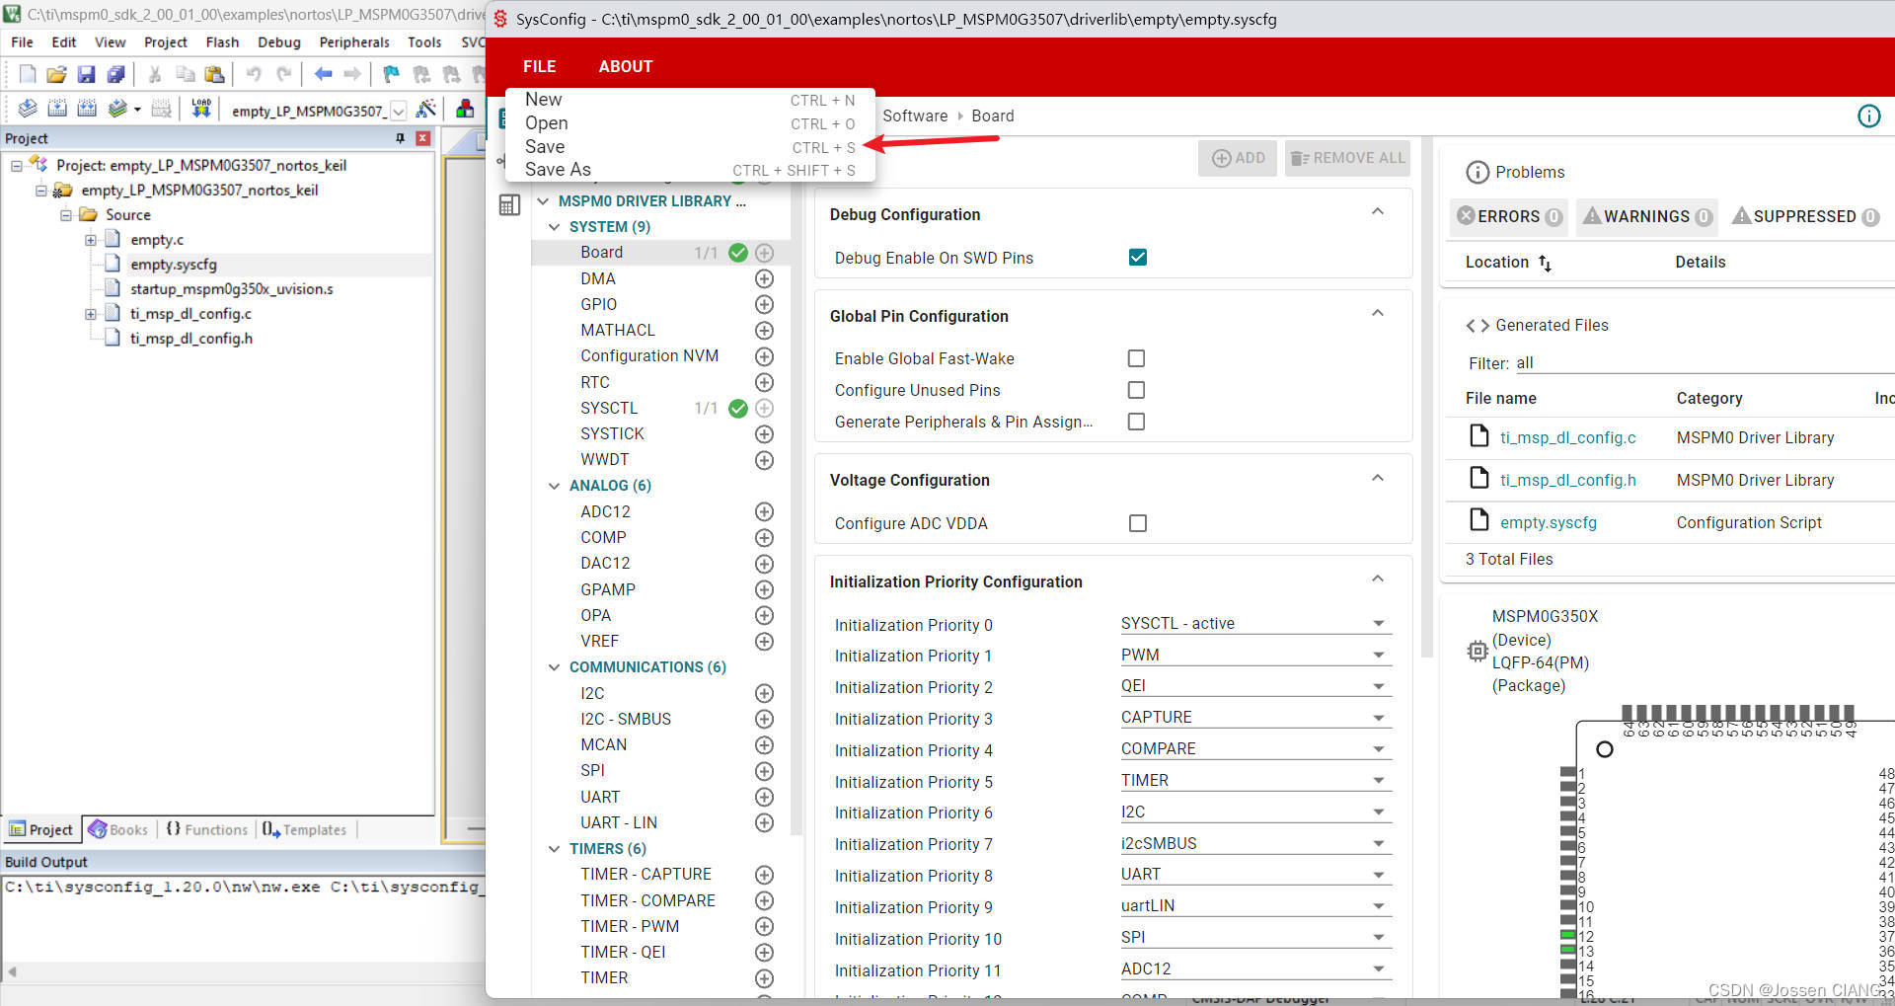Image resolution: width=1895 pixels, height=1006 pixels.
Task: Collapse the TIMERS (6) group
Action: click(x=554, y=849)
